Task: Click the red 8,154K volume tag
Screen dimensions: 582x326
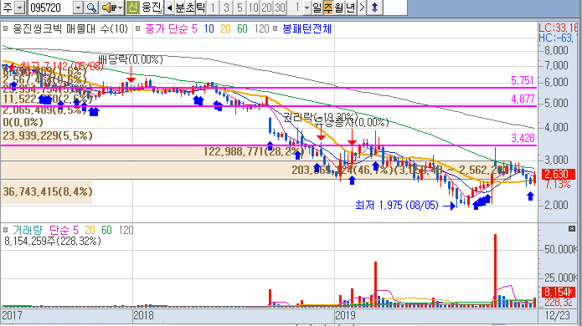Action: point(559,292)
